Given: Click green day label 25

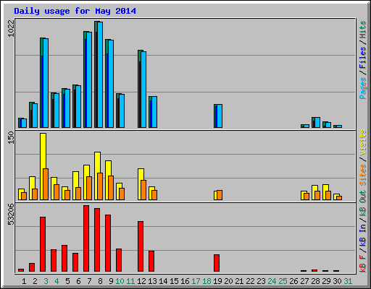Looking at the screenshot, I should pos(283,281).
